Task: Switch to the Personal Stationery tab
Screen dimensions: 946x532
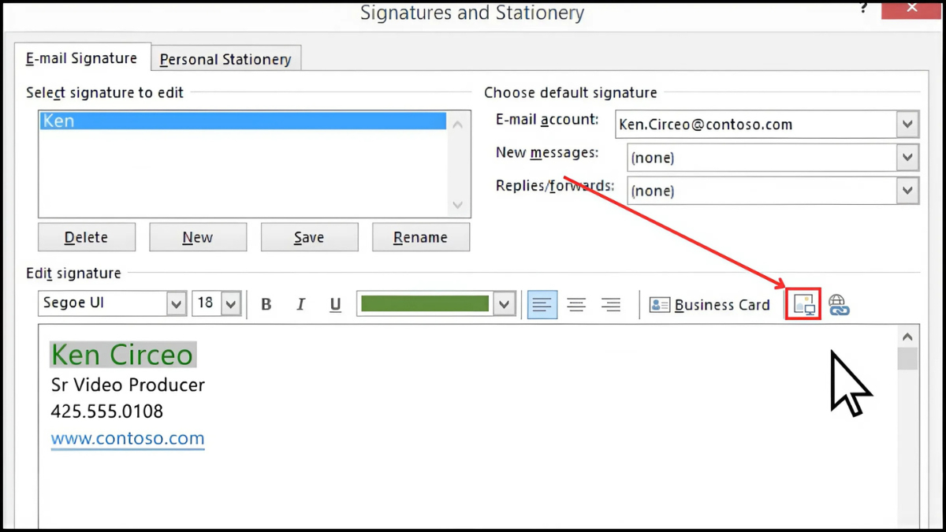Action: click(x=225, y=59)
